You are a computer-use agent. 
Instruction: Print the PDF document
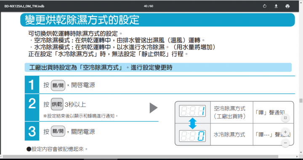click(287, 6)
